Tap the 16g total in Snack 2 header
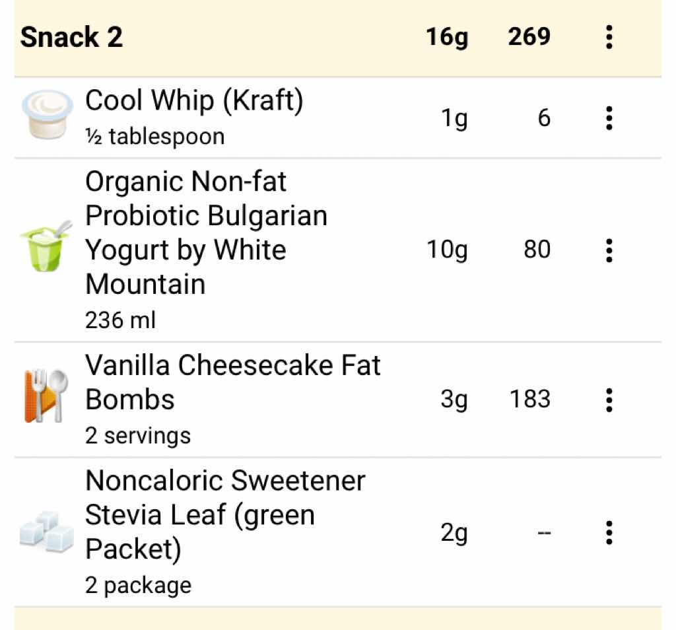This screenshot has width=676, height=630. tap(447, 37)
